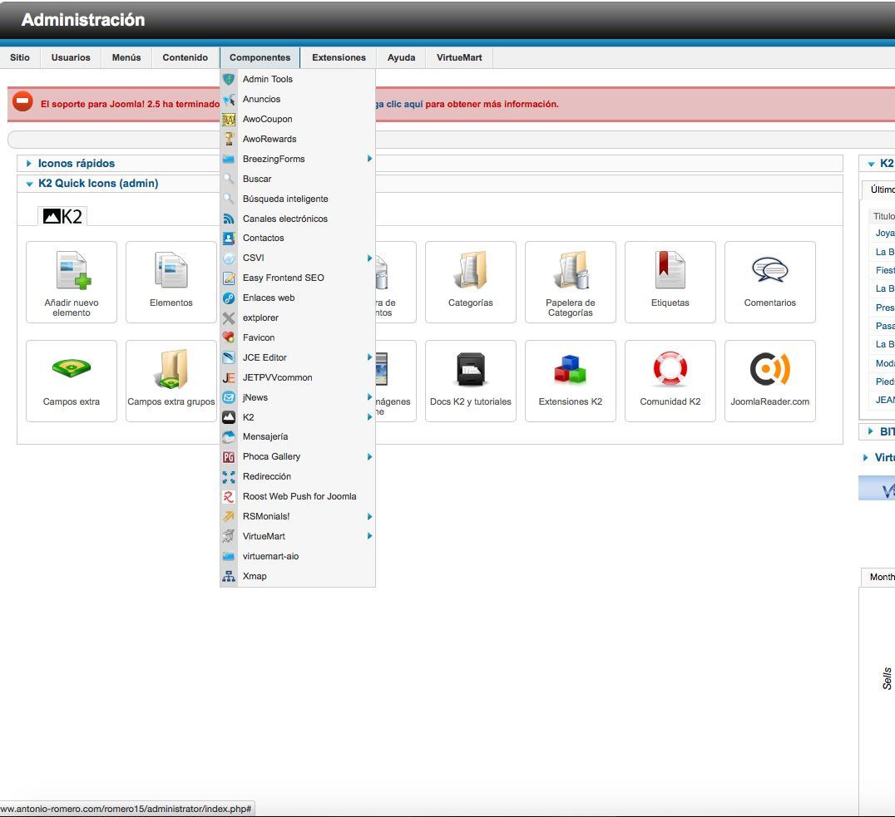
Task: Choose virtuemart-aio menu entry
Action: click(298, 556)
